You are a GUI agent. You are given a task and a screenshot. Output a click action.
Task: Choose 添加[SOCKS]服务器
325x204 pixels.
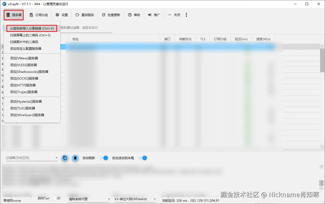(32, 78)
